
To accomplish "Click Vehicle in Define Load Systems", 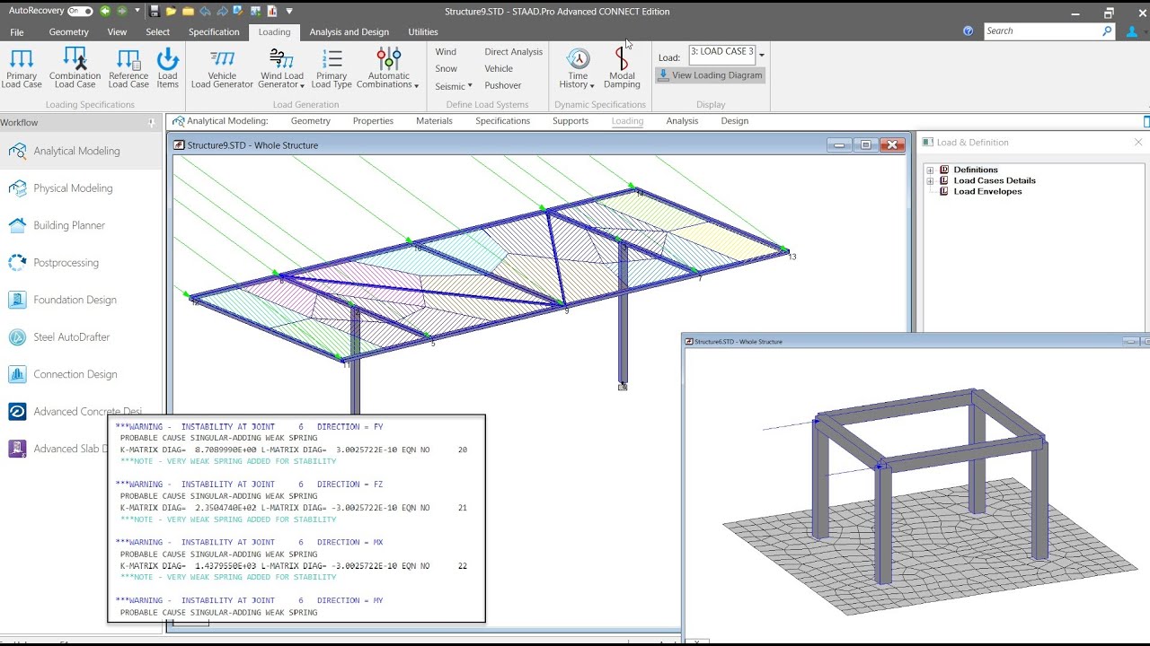I will click(499, 69).
